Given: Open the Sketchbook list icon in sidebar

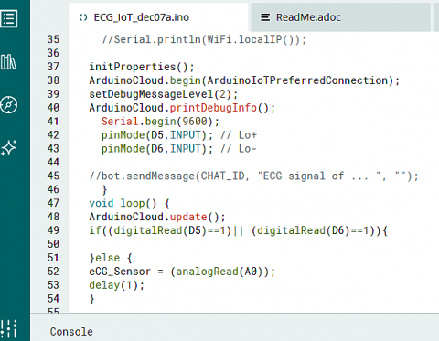Looking at the screenshot, I should click(x=9, y=18).
